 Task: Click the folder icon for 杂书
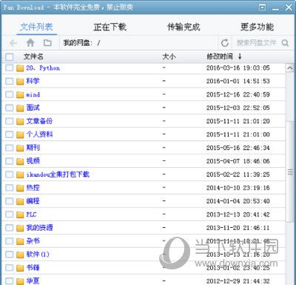[x=20, y=242]
